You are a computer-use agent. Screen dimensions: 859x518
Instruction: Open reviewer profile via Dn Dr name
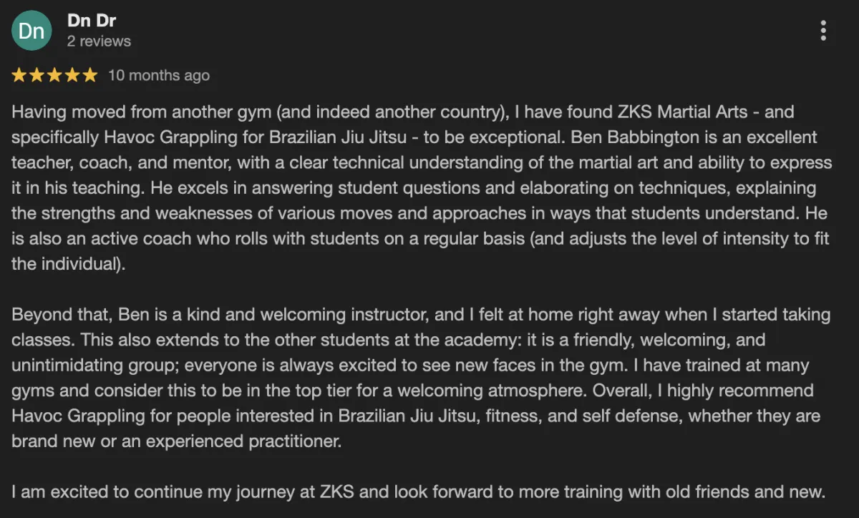(92, 21)
